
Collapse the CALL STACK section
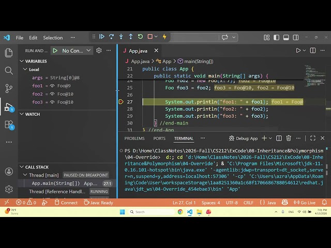(22, 167)
